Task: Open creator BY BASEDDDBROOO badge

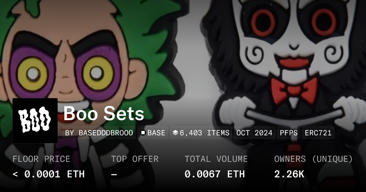Action: pos(99,133)
